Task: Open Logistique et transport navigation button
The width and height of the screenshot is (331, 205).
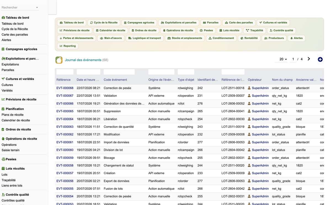Action: tap(145, 38)
